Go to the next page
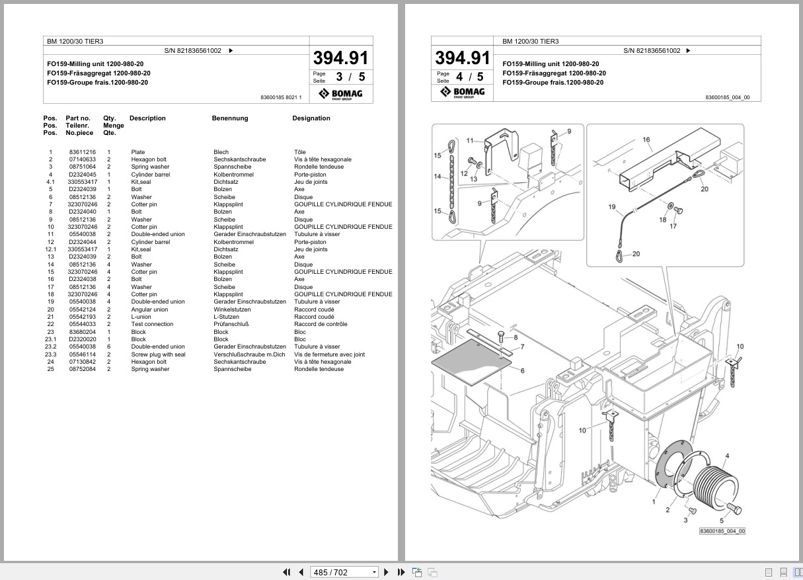Viewport: 803px width, 580px height. [387, 572]
